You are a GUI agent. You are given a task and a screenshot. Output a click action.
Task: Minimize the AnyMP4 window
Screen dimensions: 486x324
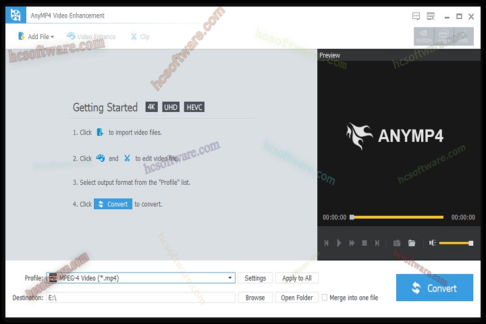point(447,17)
